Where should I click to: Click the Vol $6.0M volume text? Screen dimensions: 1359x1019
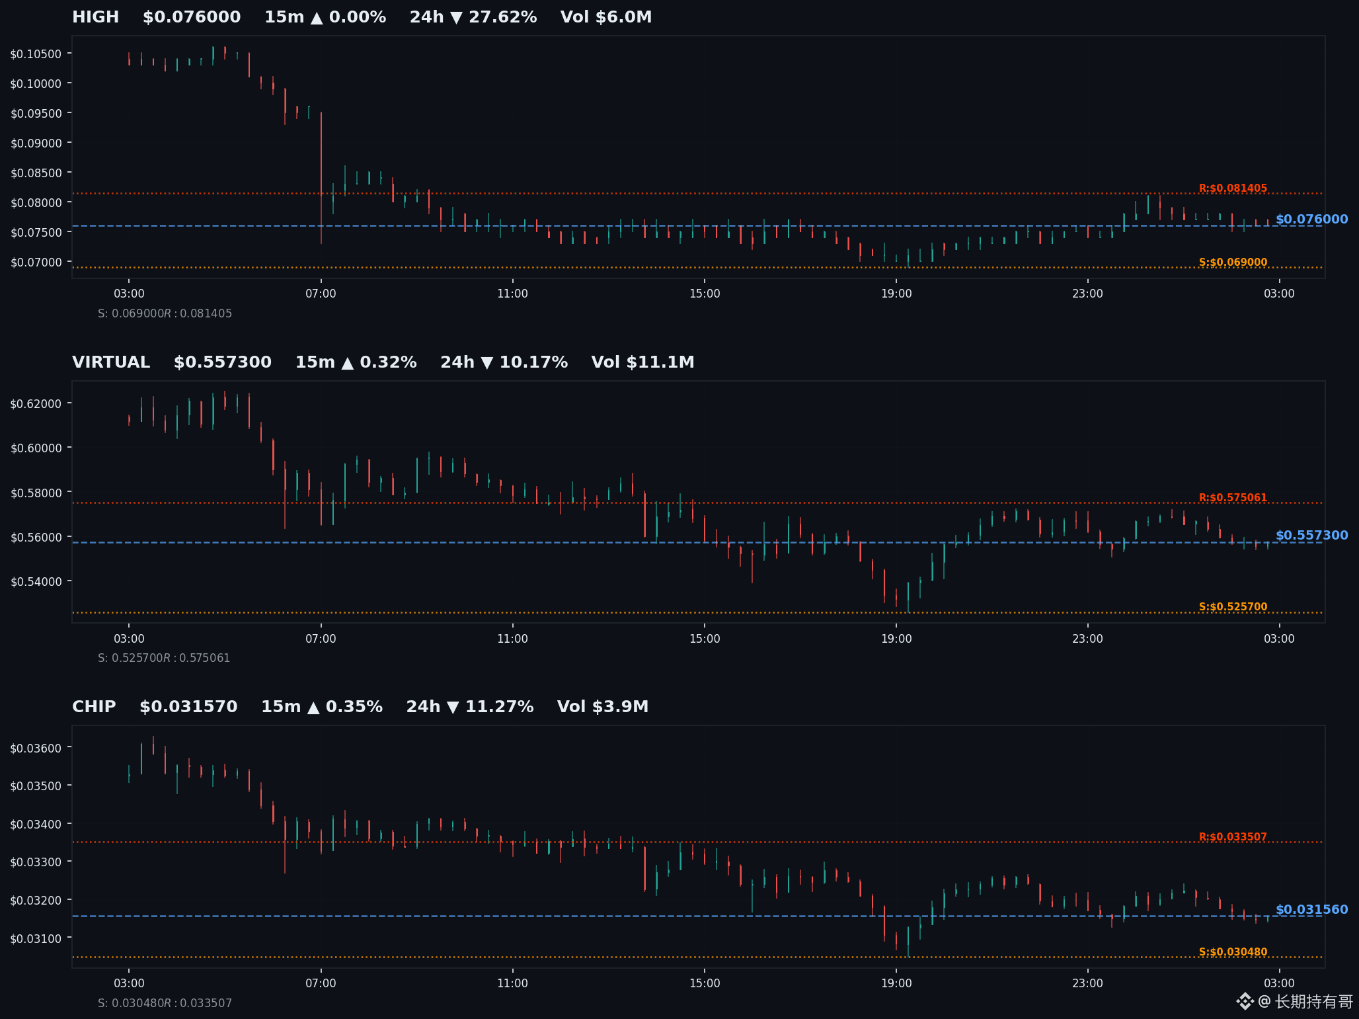pos(606,17)
